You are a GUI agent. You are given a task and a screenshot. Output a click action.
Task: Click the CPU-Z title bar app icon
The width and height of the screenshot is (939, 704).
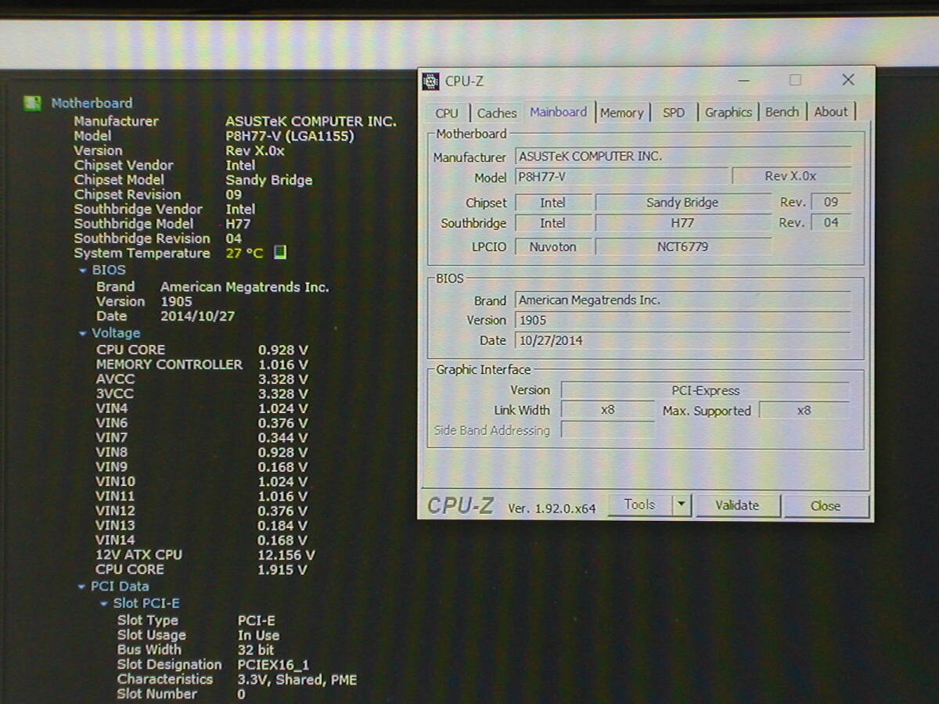tap(431, 81)
